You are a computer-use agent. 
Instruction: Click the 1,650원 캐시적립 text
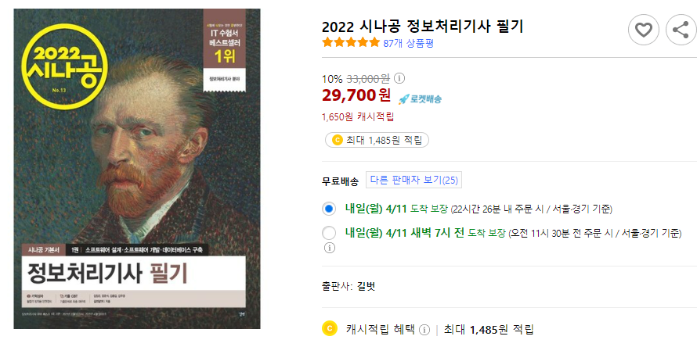(358, 117)
